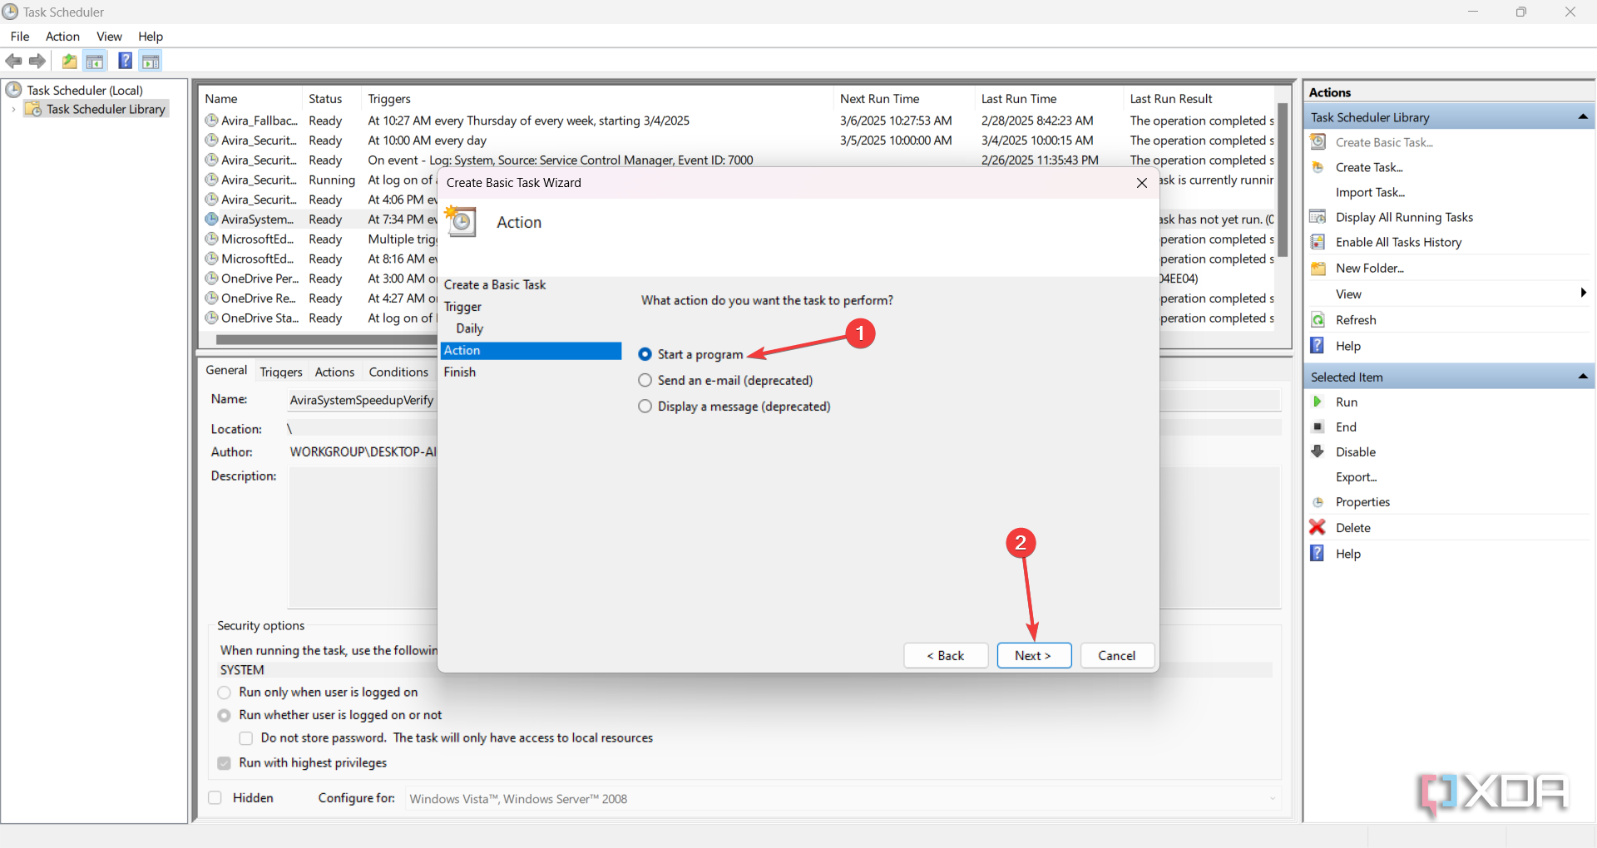The image size is (1597, 848).
Task: Click the Create Task icon in Actions
Action: pos(1318,167)
